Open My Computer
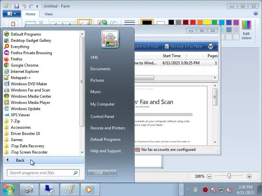Image resolution: width=262 pixels, height=196 pixels. (103, 104)
